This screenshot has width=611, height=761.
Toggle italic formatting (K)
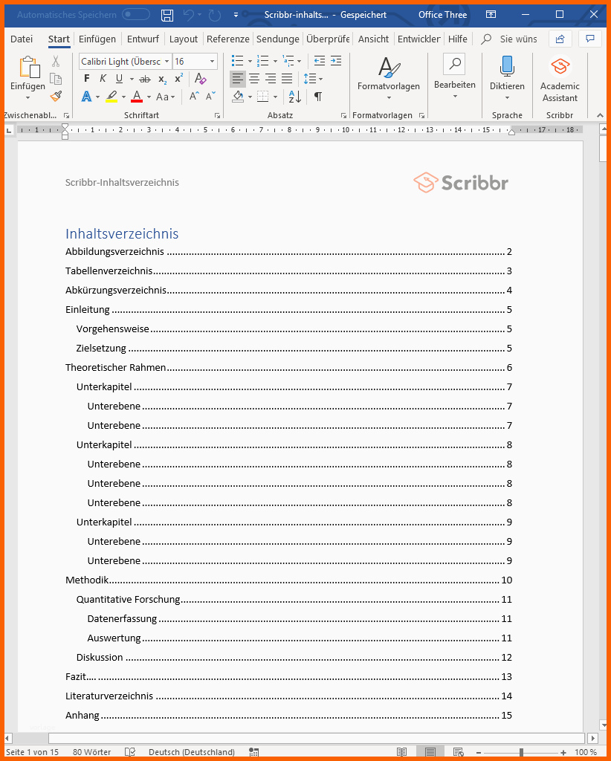[x=103, y=79]
